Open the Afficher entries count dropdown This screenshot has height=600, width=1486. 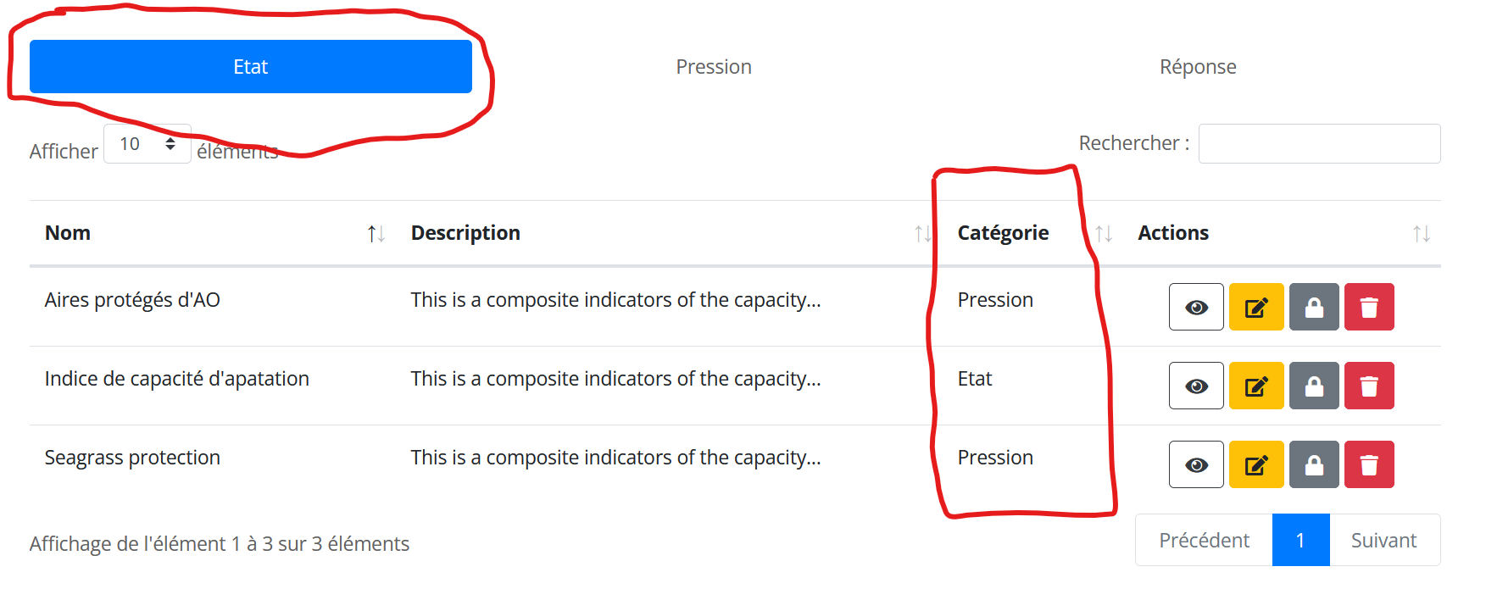[147, 144]
